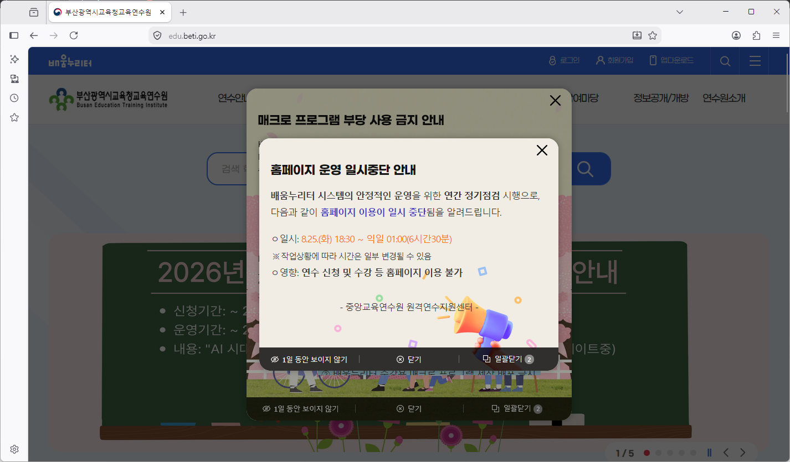Go back in browser history
The width and height of the screenshot is (790, 462).
pos(34,35)
